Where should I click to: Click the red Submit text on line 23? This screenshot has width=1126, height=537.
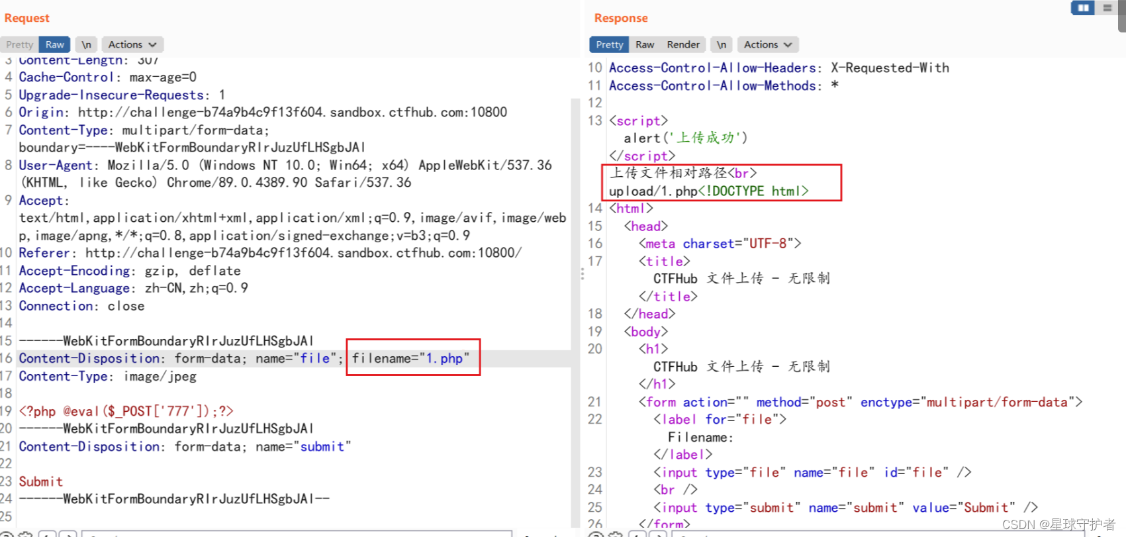[x=41, y=481]
